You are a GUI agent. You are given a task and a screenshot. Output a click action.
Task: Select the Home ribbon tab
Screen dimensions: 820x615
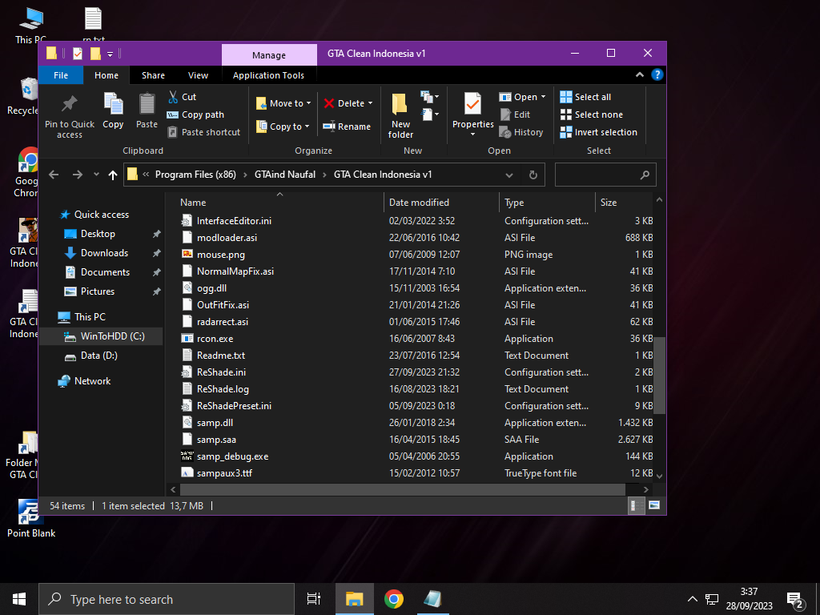[x=107, y=75]
